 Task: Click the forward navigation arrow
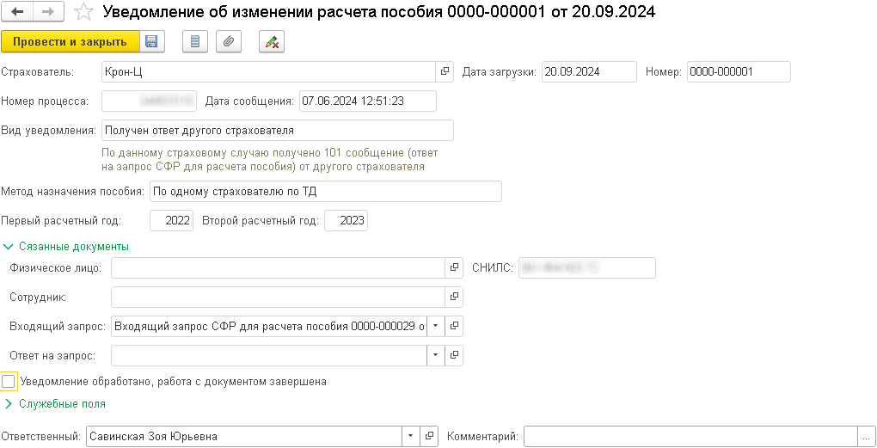[47, 12]
